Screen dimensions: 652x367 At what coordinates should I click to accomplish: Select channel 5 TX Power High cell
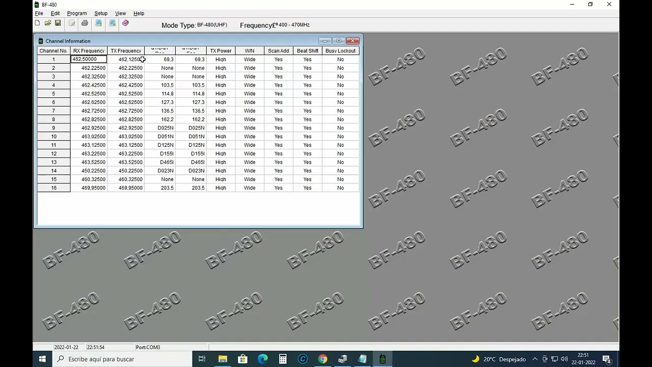click(221, 94)
